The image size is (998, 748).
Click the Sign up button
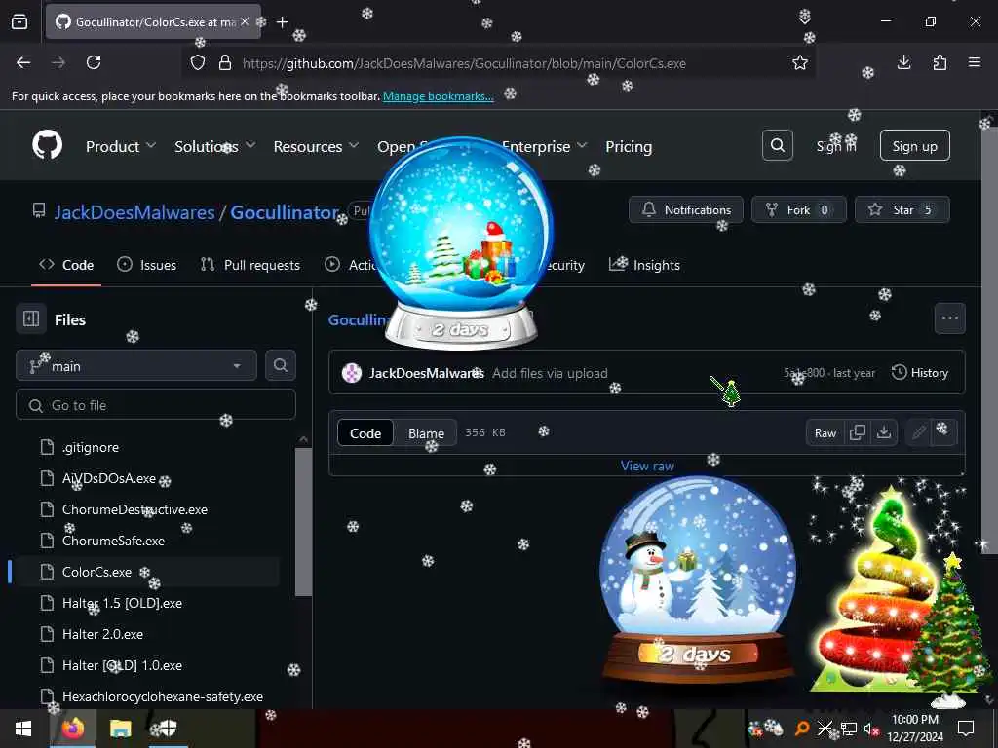(x=914, y=146)
